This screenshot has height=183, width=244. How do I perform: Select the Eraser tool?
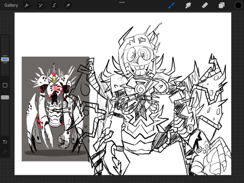click(x=205, y=5)
